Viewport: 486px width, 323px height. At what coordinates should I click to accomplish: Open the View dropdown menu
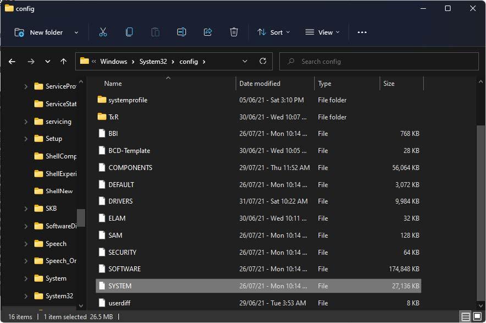point(322,32)
